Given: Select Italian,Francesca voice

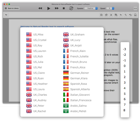Looking at the screenshot, I should coord(77,100).
